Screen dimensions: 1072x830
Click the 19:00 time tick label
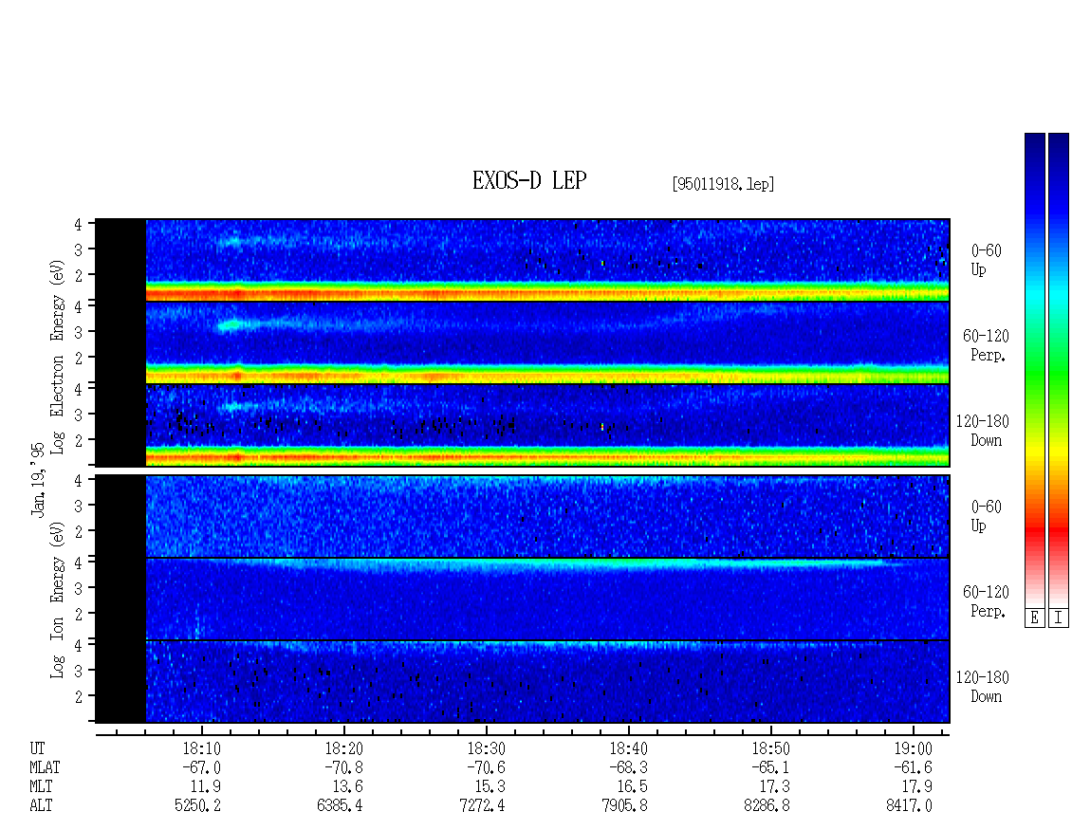pos(913,748)
